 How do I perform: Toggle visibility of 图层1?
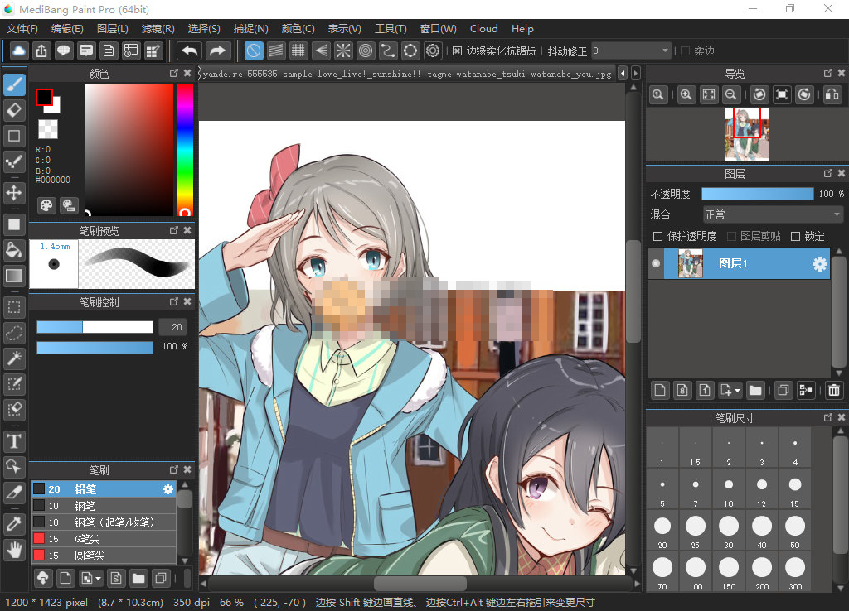tap(655, 263)
